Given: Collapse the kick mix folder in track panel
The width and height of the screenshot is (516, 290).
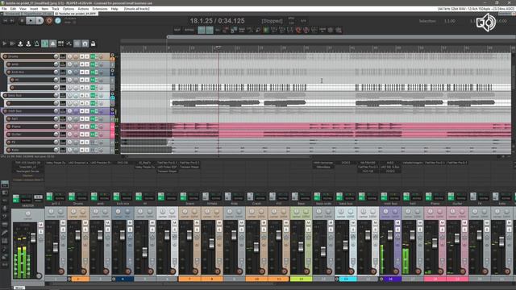Looking at the screenshot, I should (112, 71).
